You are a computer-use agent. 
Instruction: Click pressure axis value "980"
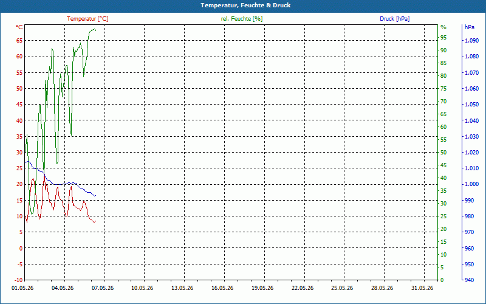[469, 216]
